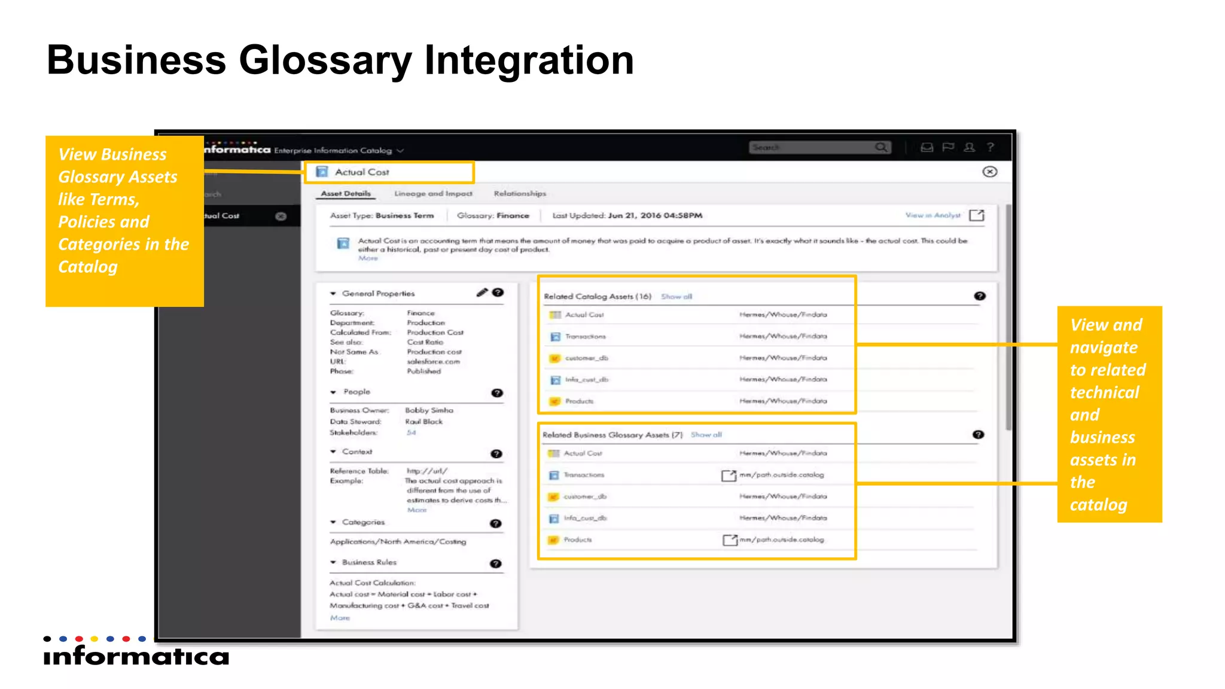Open Transactions in Related Catalog Assets
1225x689 pixels.
point(586,337)
